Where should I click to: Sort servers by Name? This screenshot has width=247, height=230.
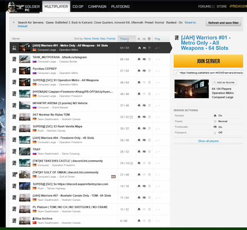tap(87, 39)
